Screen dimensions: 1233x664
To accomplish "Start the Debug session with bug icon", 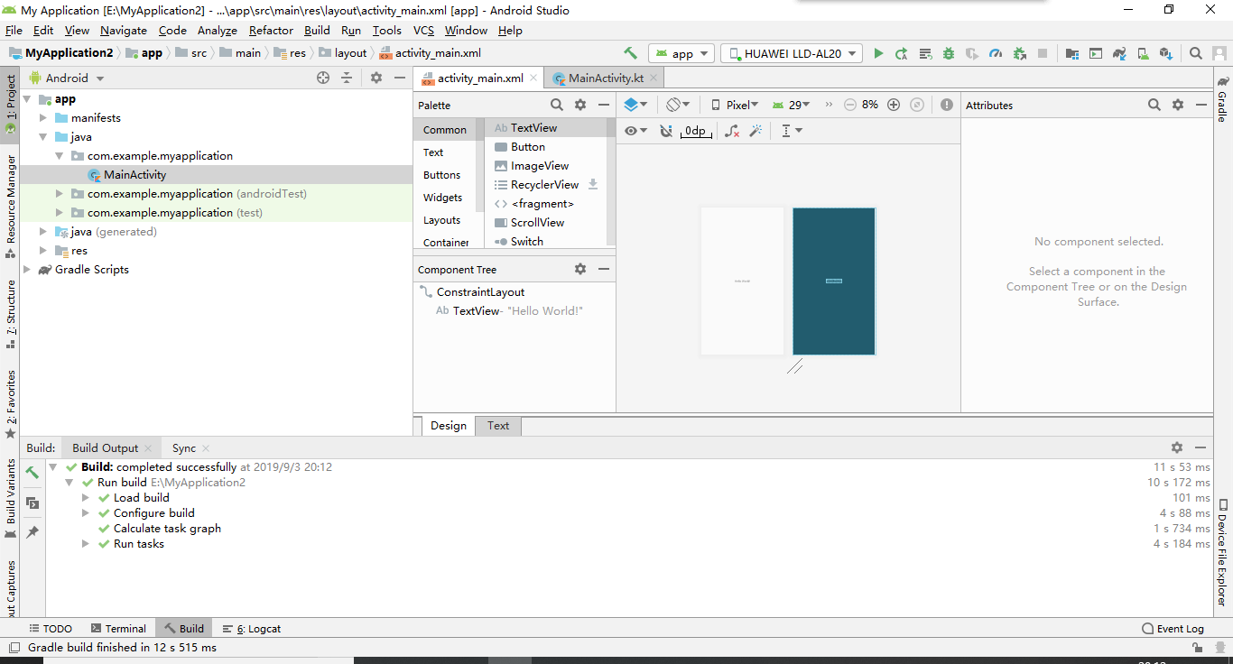I will (x=948, y=53).
